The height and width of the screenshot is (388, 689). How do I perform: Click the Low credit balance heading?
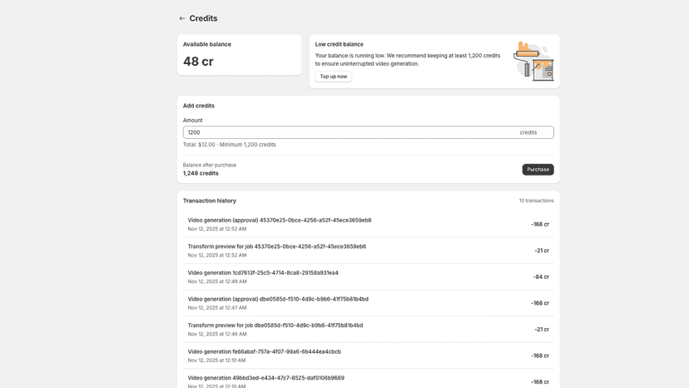coord(339,44)
